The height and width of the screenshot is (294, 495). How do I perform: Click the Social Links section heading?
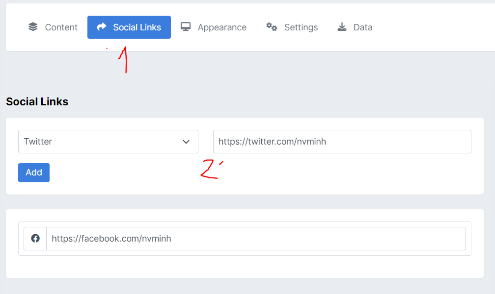37,102
